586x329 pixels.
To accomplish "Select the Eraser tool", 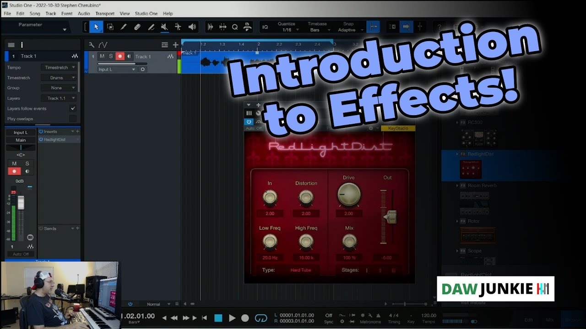I will [137, 27].
